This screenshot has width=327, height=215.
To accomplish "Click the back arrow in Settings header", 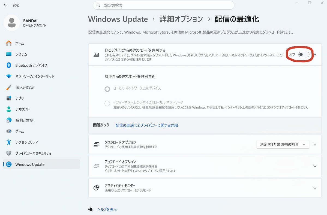I will pos(5,5).
